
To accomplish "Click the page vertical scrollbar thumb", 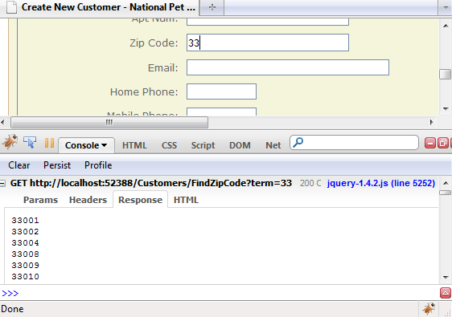I will click(x=446, y=74).
